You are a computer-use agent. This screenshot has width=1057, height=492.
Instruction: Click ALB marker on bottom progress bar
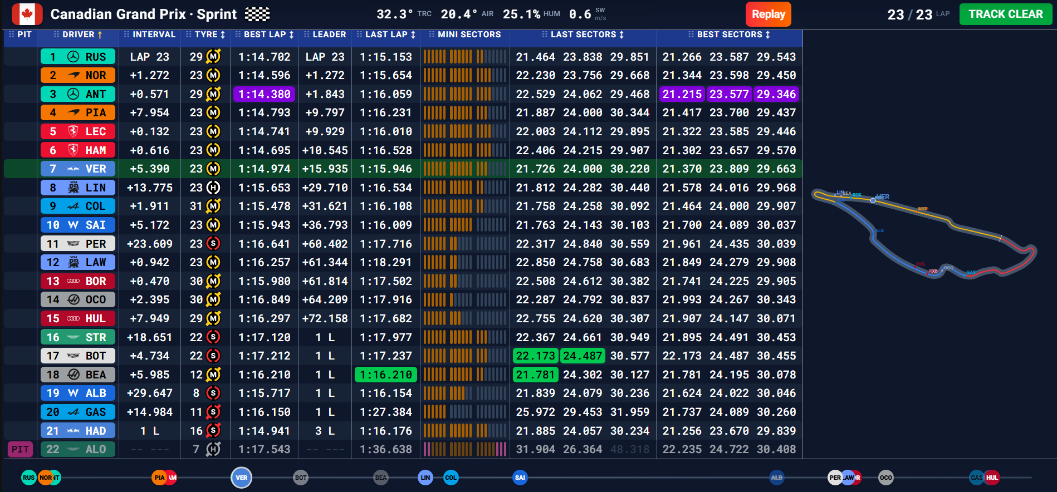coord(777,478)
